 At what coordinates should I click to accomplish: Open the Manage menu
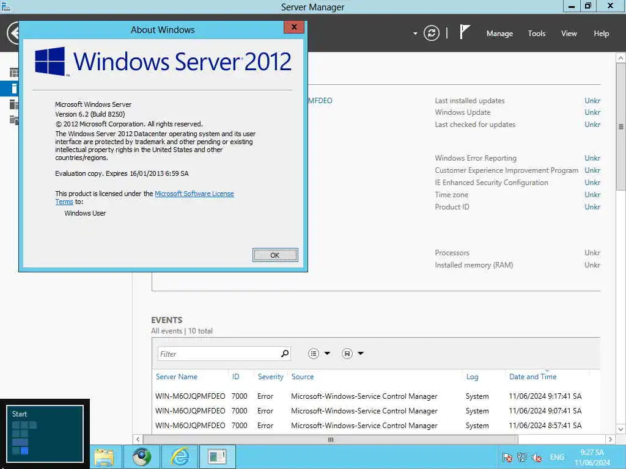click(x=499, y=34)
